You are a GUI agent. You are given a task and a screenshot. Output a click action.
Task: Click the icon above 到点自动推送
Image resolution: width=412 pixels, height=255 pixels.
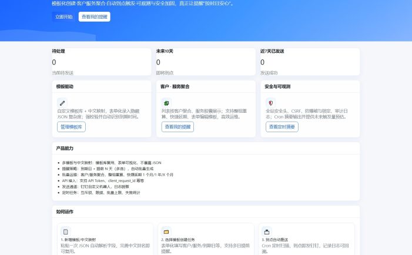click(x=267, y=231)
